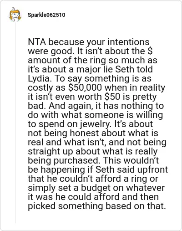Click the dollar sign ending the second line
The image size is (182, 231).
tap(150, 51)
